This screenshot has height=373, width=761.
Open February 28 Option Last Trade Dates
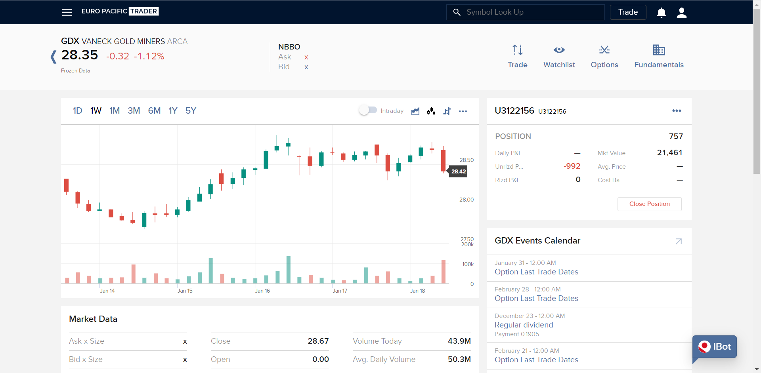point(536,299)
